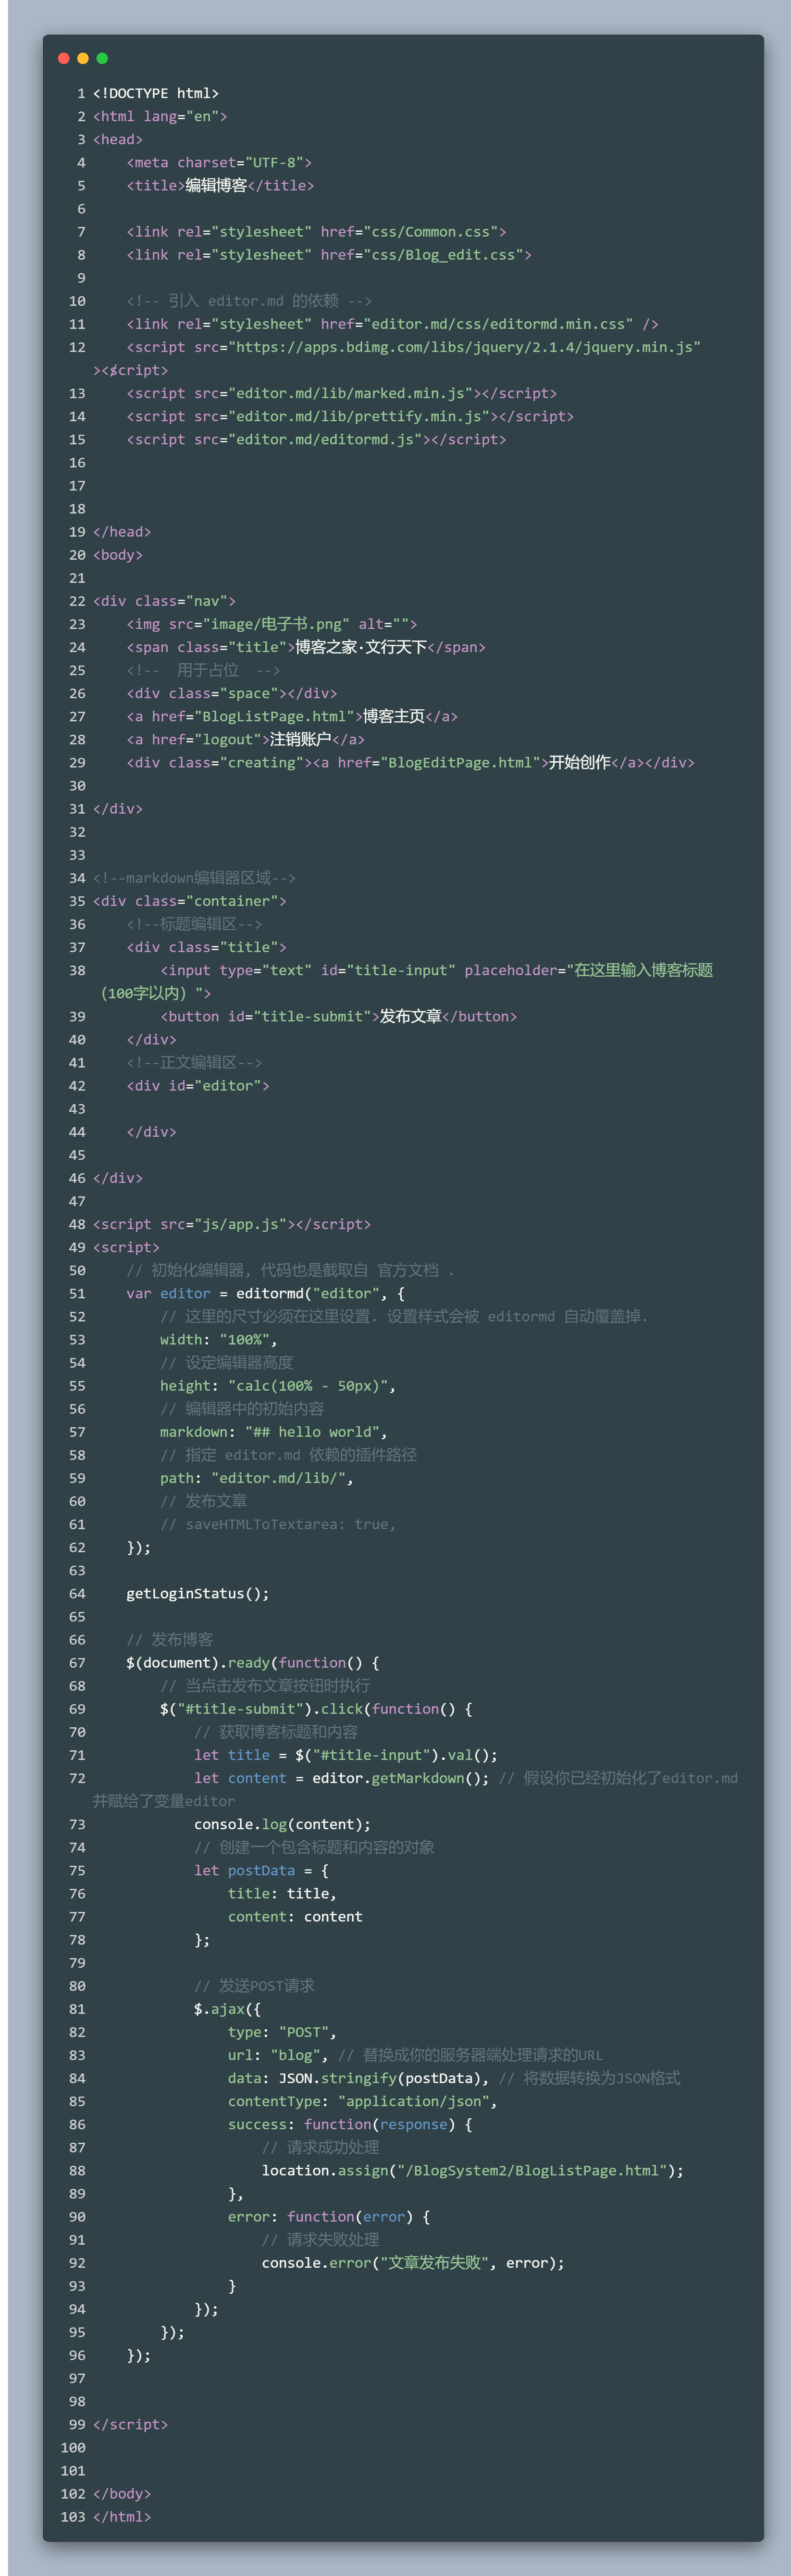Image resolution: width=791 pixels, height=2576 pixels.
Task: Click the red close dot
Action: [64, 58]
